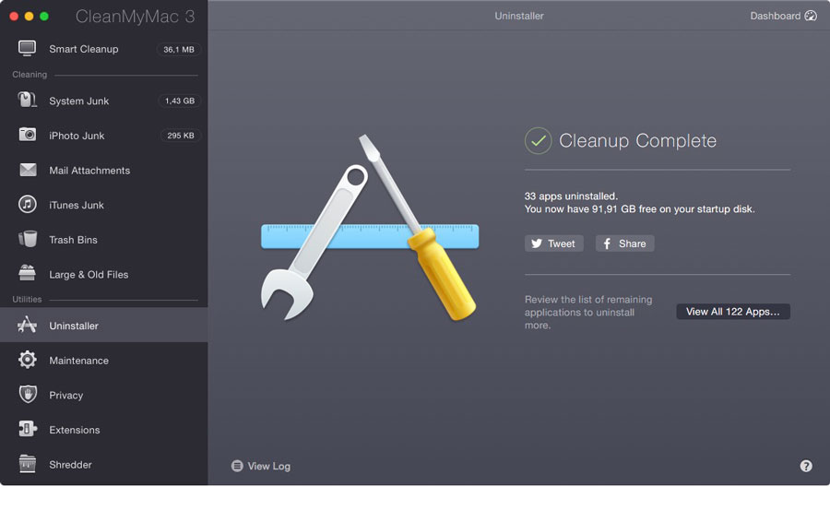
Task: Minimize the window with yellow button
Action: pyautogui.click(x=30, y=17)
